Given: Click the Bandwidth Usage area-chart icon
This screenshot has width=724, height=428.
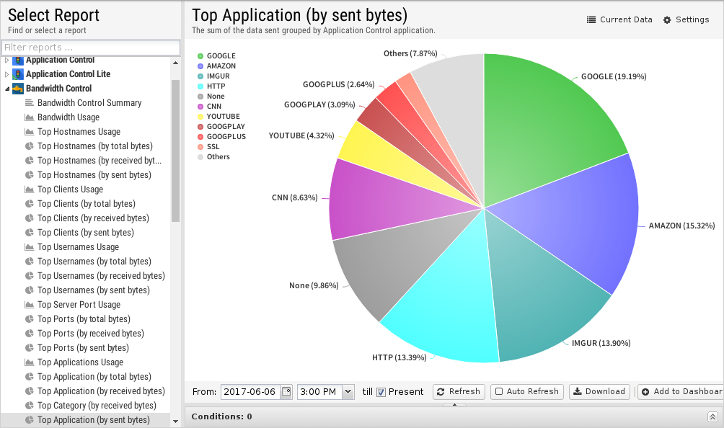Looking at the screenshot, I should [29, 117].
